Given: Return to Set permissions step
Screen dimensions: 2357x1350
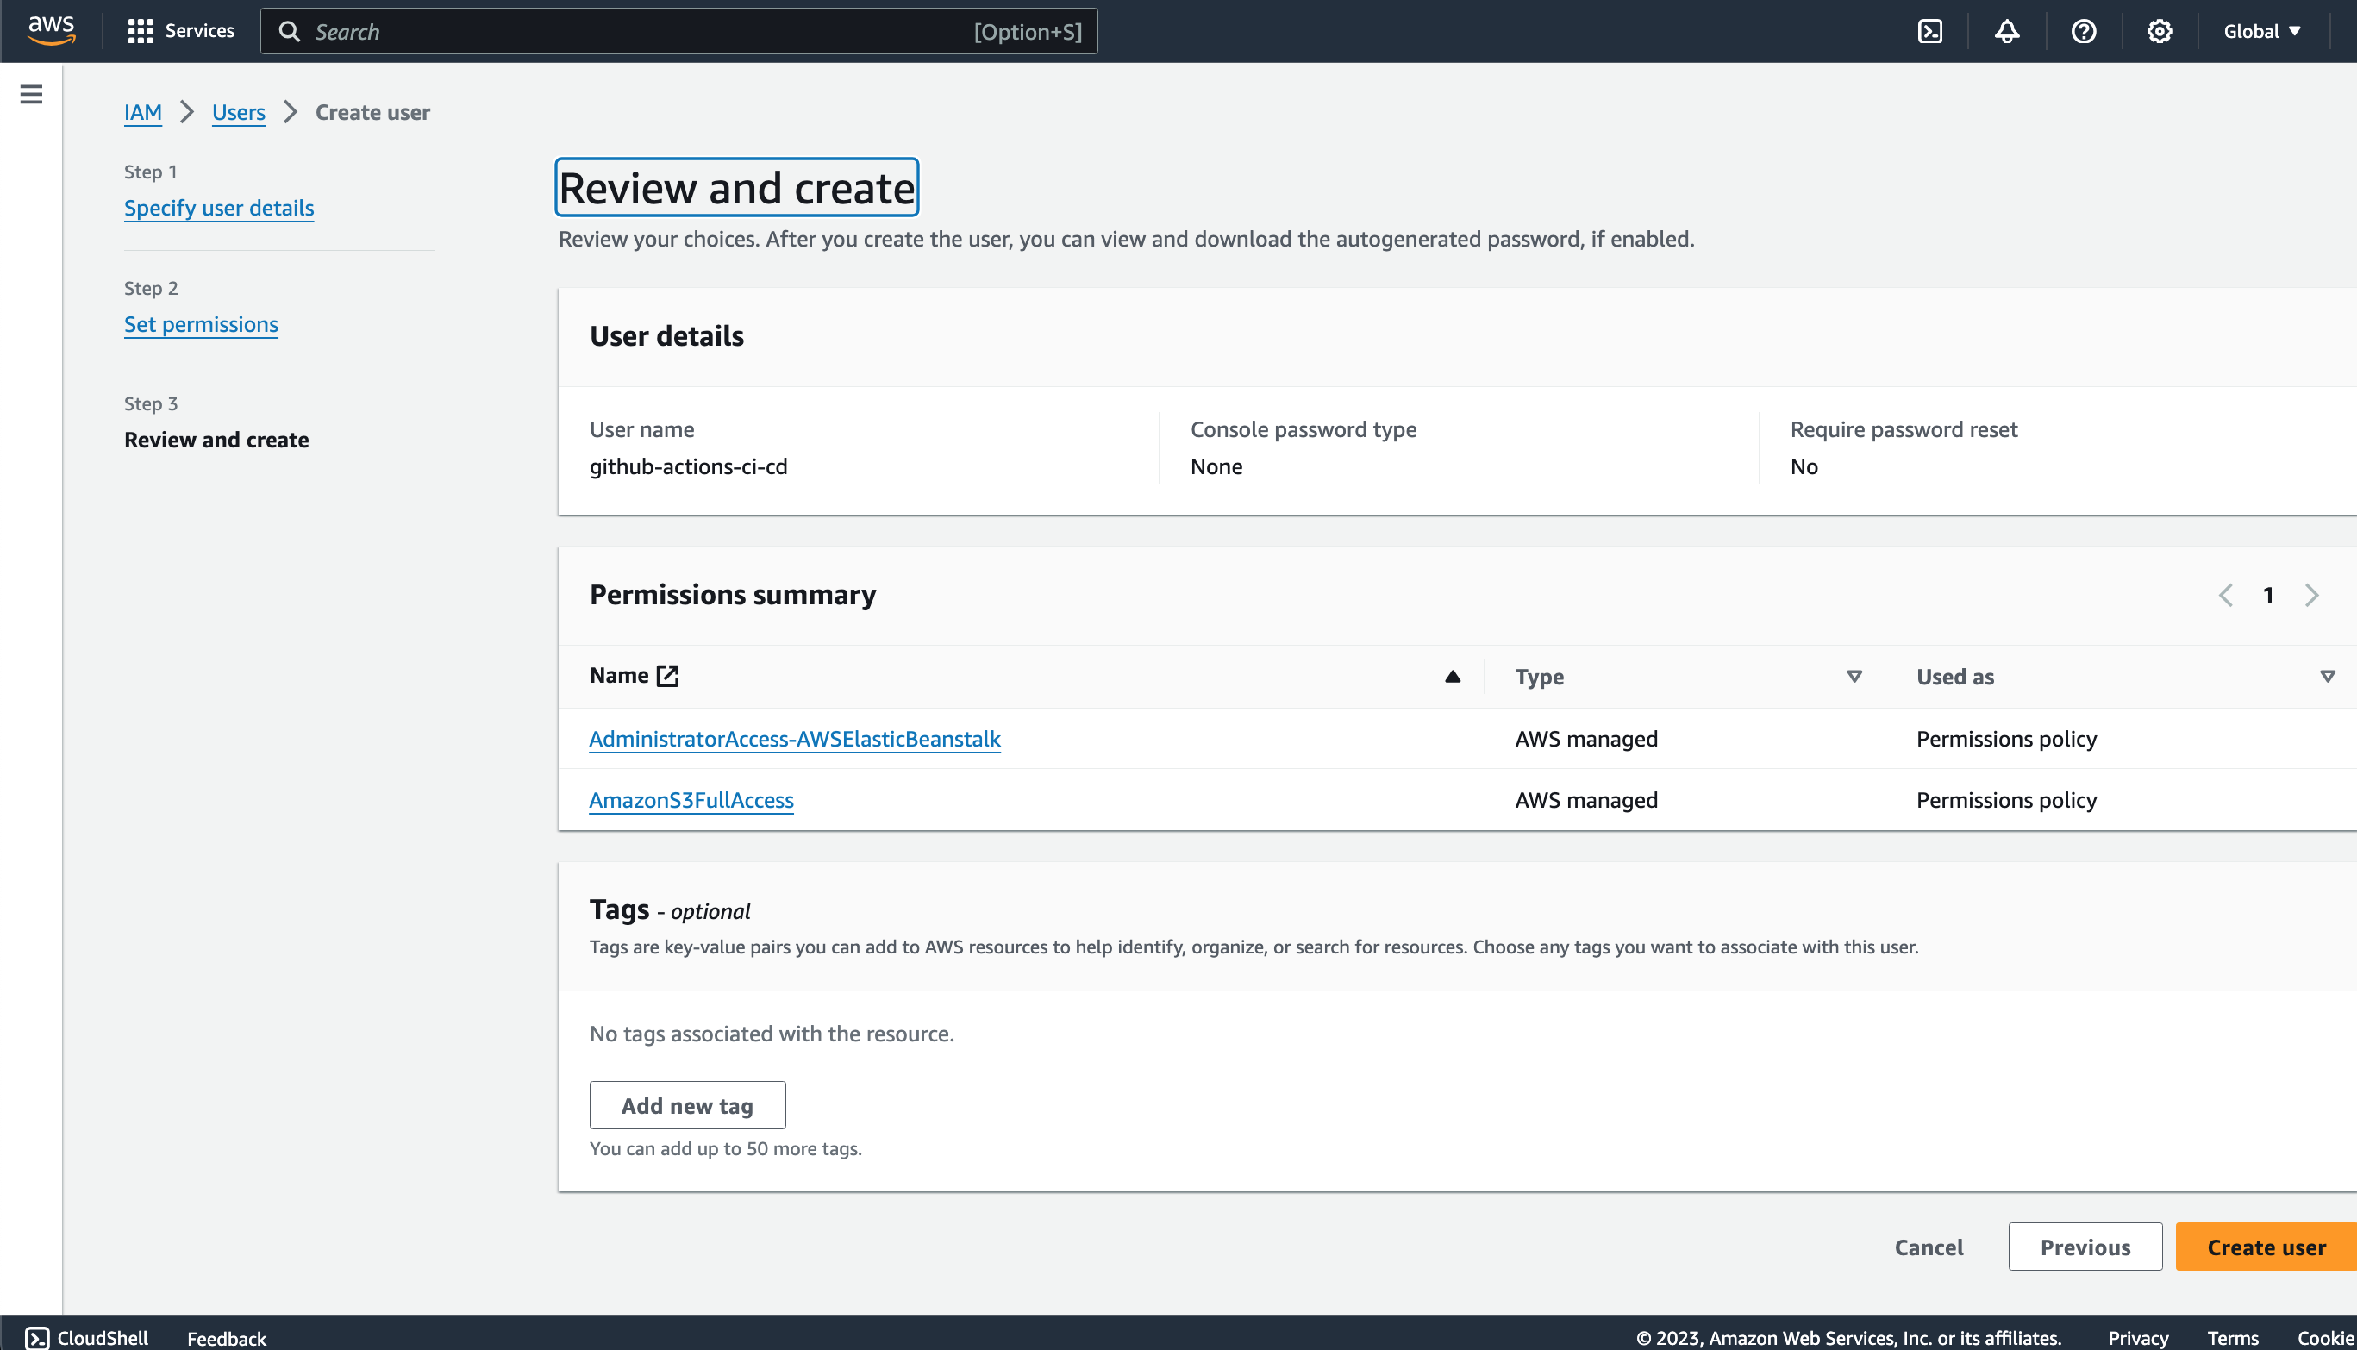Looking at the screenshot, I should pos(201,324).
